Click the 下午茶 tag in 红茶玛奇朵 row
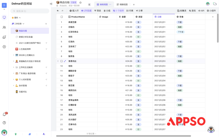219x137 pixels. pyautogui.click(x=181, y=32)
